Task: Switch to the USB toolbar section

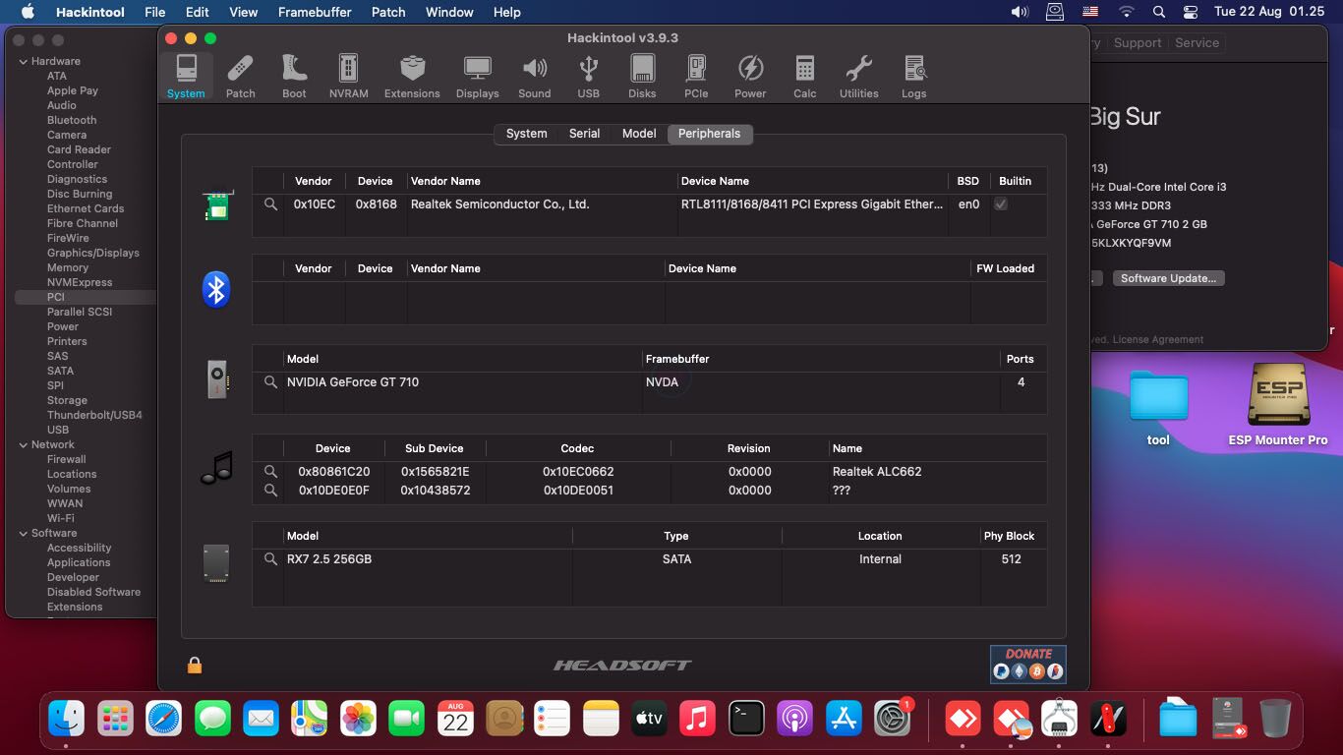Action: (588, 77)
